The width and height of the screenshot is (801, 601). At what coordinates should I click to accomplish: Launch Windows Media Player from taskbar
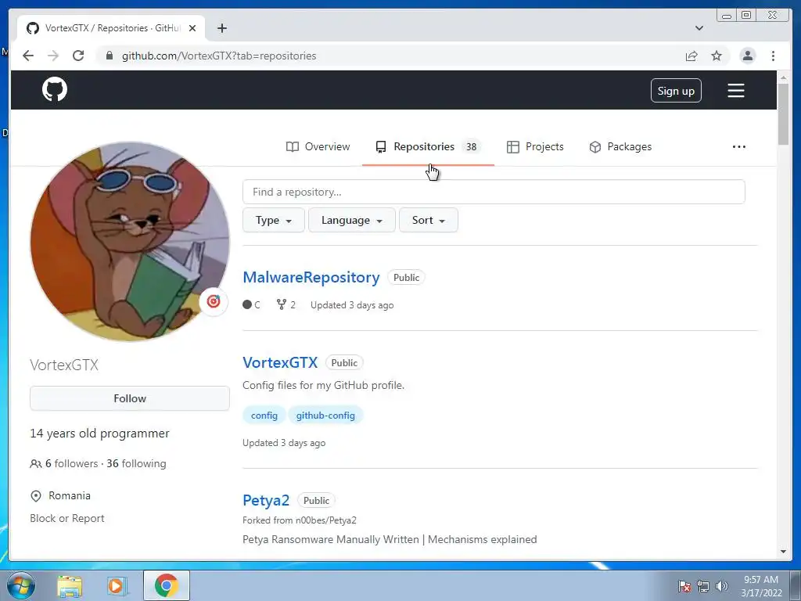tap(117, 585)
